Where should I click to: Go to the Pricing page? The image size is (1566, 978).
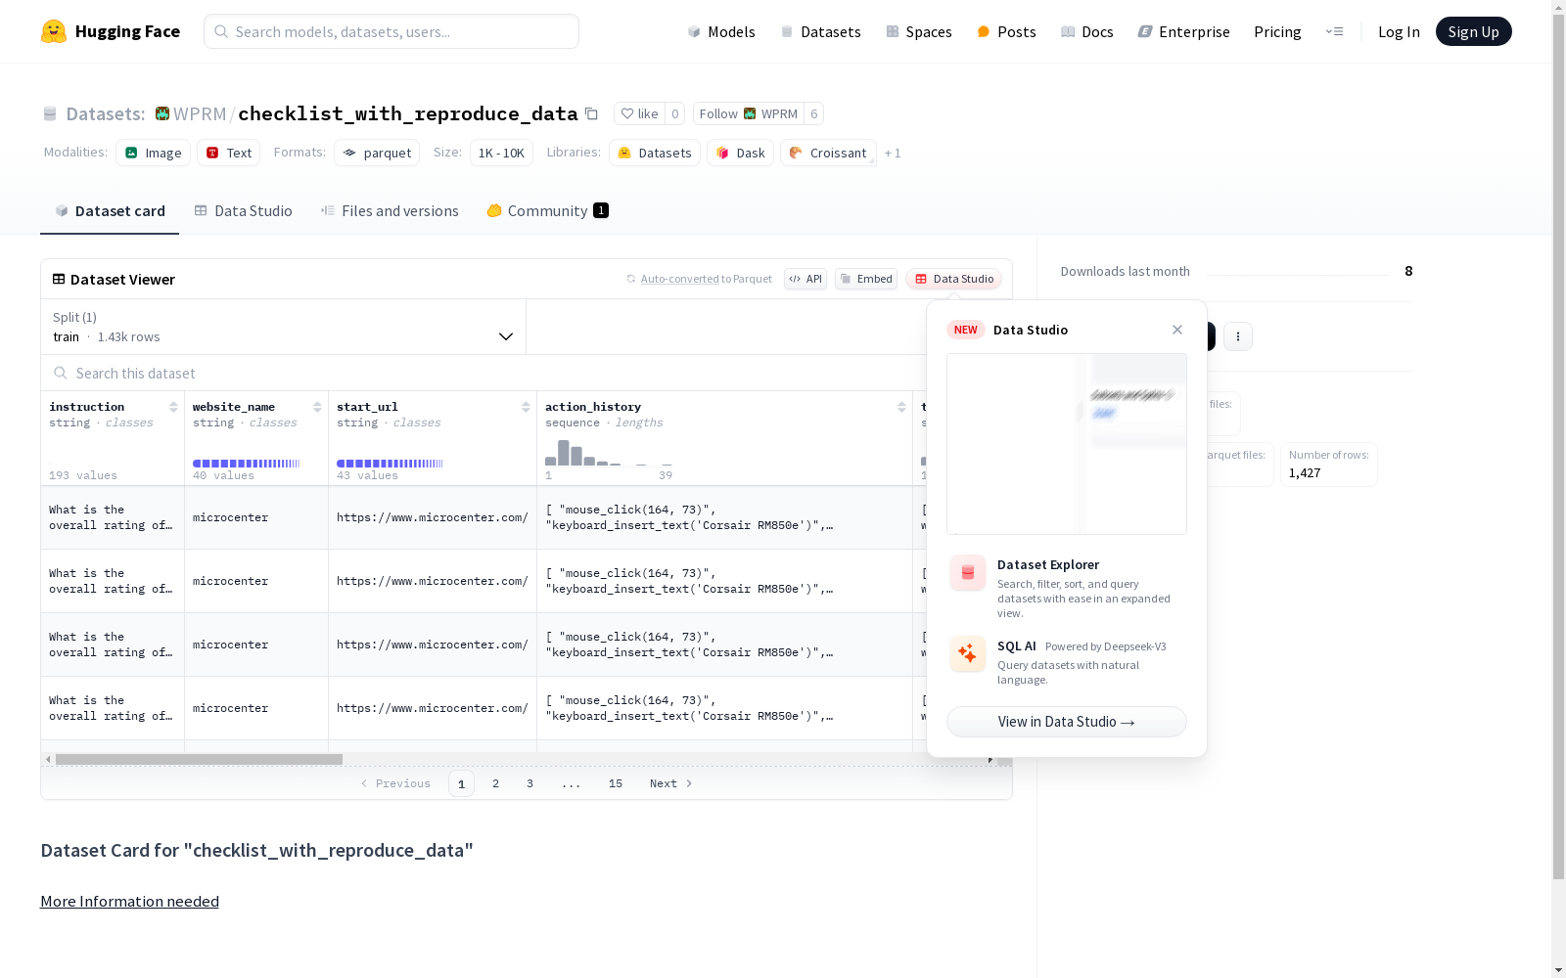click(1277, 31)
